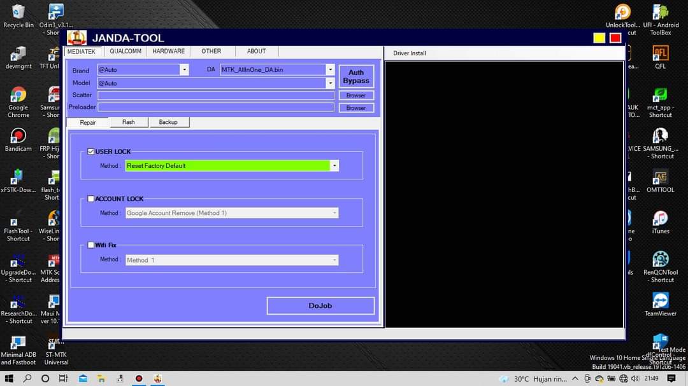Click the 21:49 taskbar clock

(x=652, y=378)
